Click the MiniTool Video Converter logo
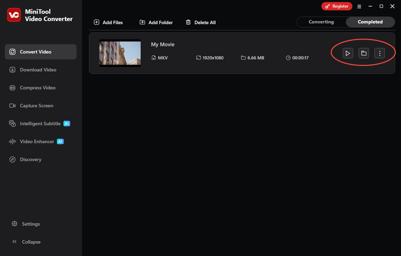The width and height of the screenshot is (401, 256). tap(14, 15)
